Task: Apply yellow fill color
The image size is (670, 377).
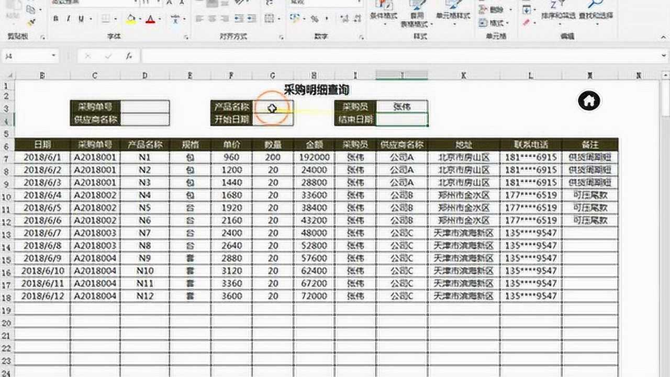Action: coord(131,19)
